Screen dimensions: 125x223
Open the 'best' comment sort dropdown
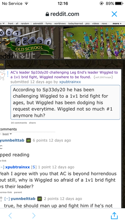(x=7, y=134)
